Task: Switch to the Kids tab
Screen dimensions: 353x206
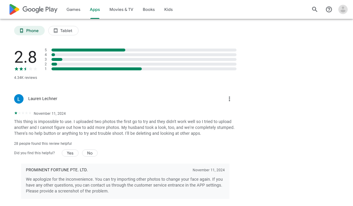Action: tap(168, 9)
